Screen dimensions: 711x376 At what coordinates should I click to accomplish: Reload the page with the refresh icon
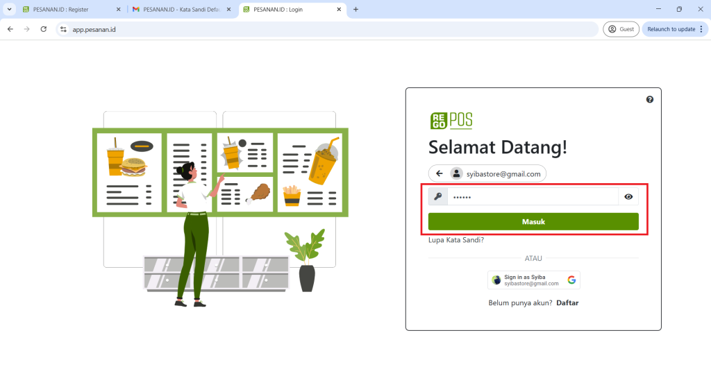tap(44, 29)
